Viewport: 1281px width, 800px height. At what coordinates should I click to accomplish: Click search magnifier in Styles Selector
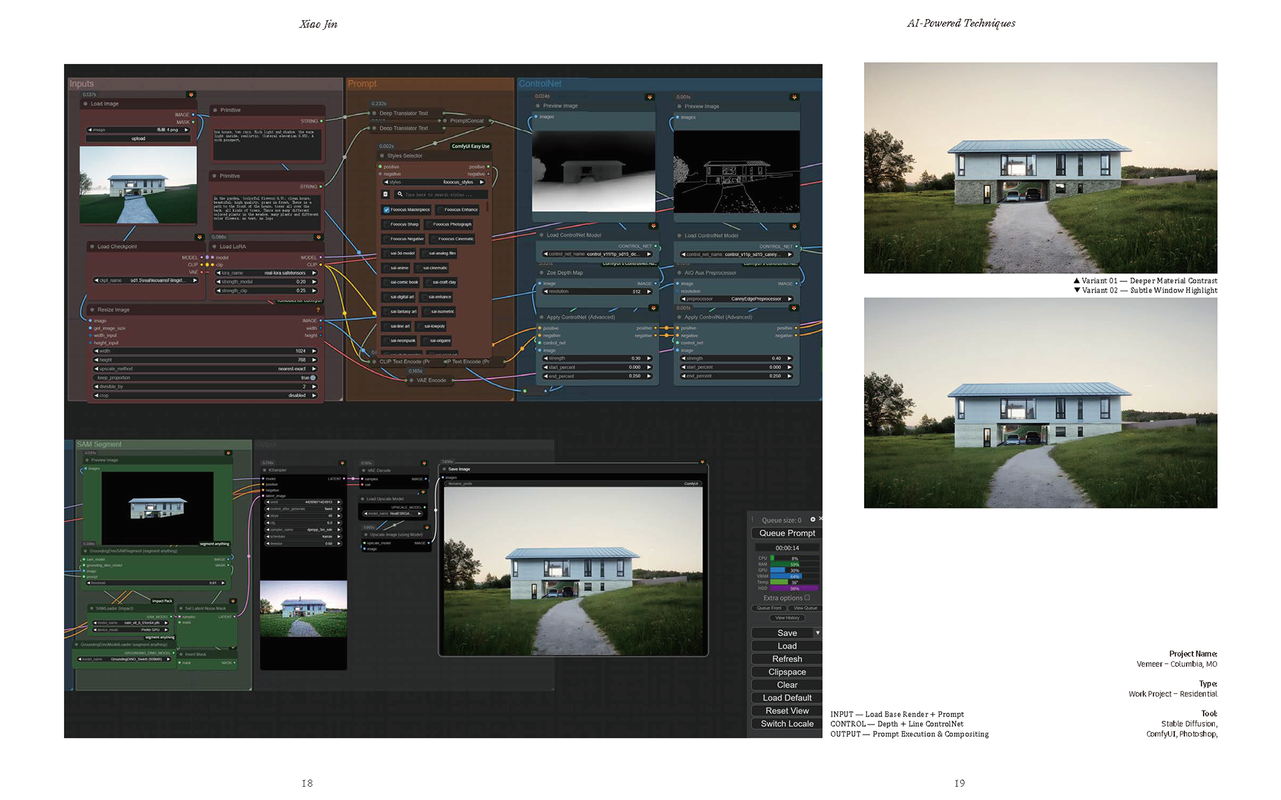click(x=400, y=195)
